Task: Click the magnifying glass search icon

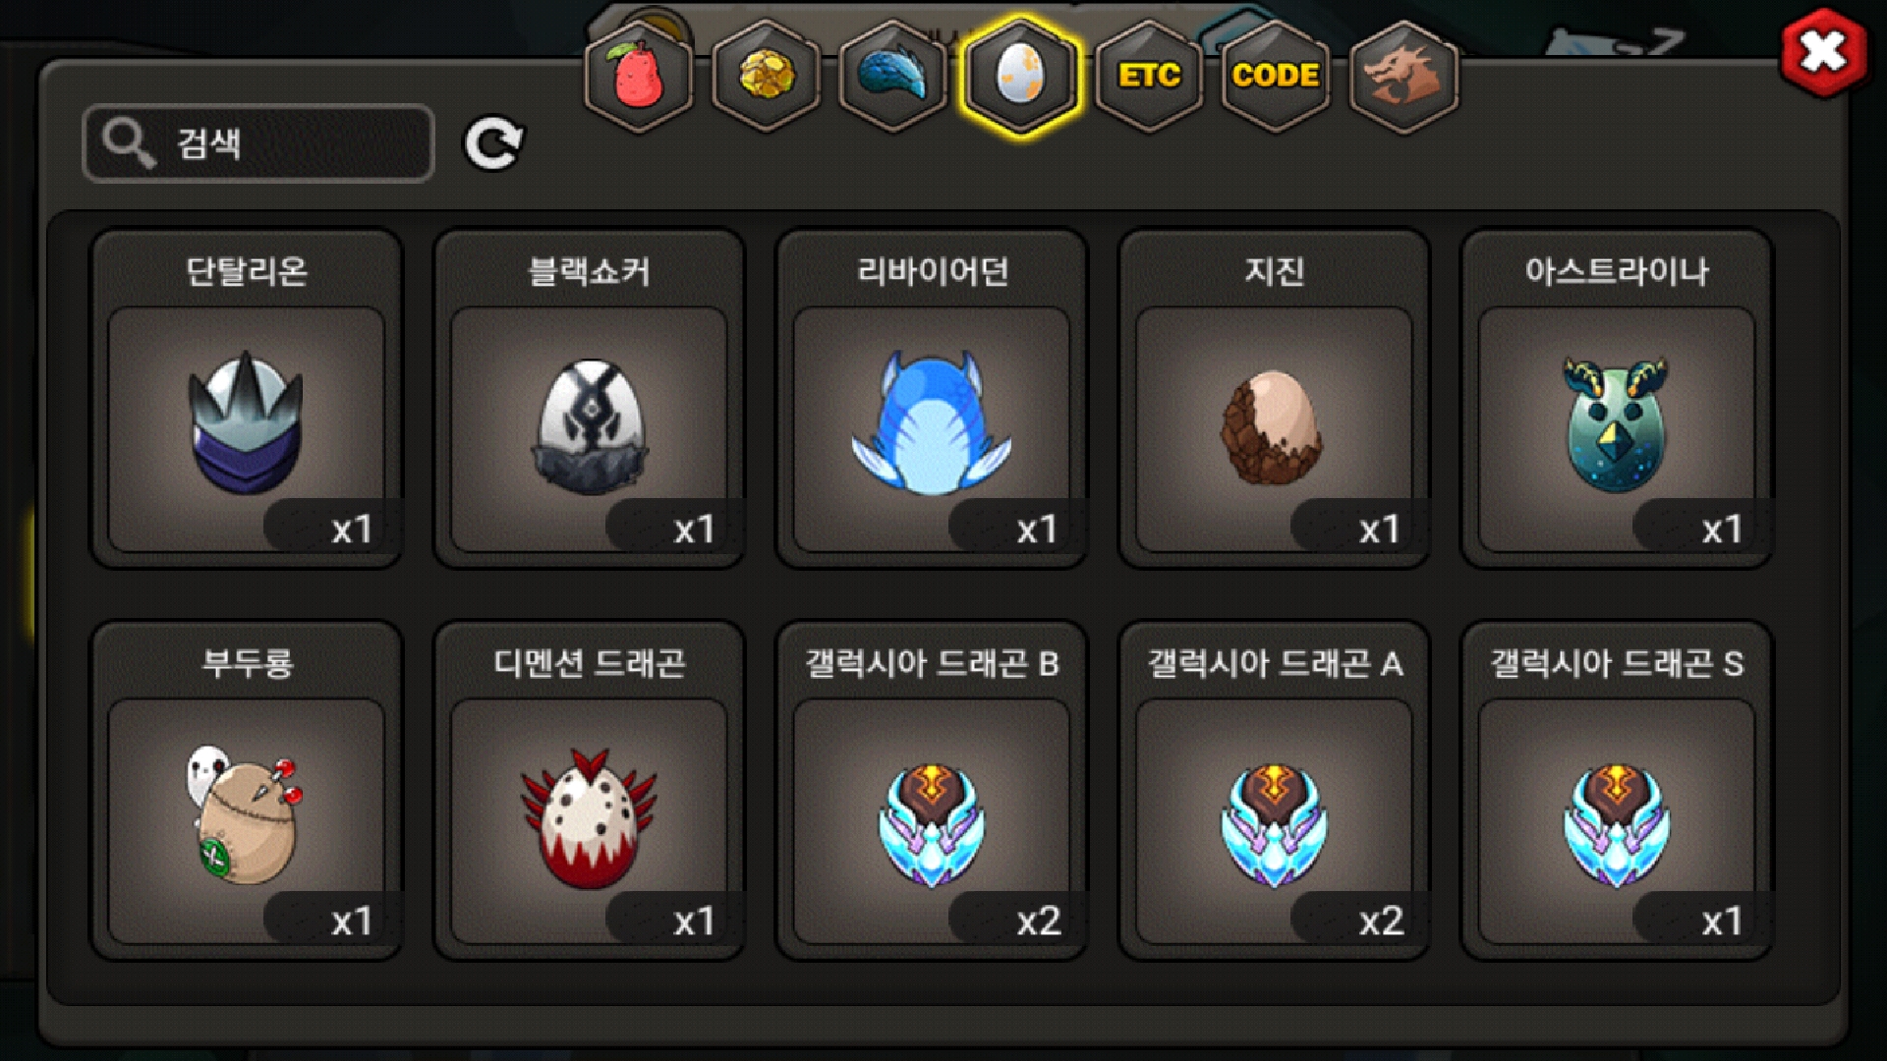Action: [x=128, y=143]
